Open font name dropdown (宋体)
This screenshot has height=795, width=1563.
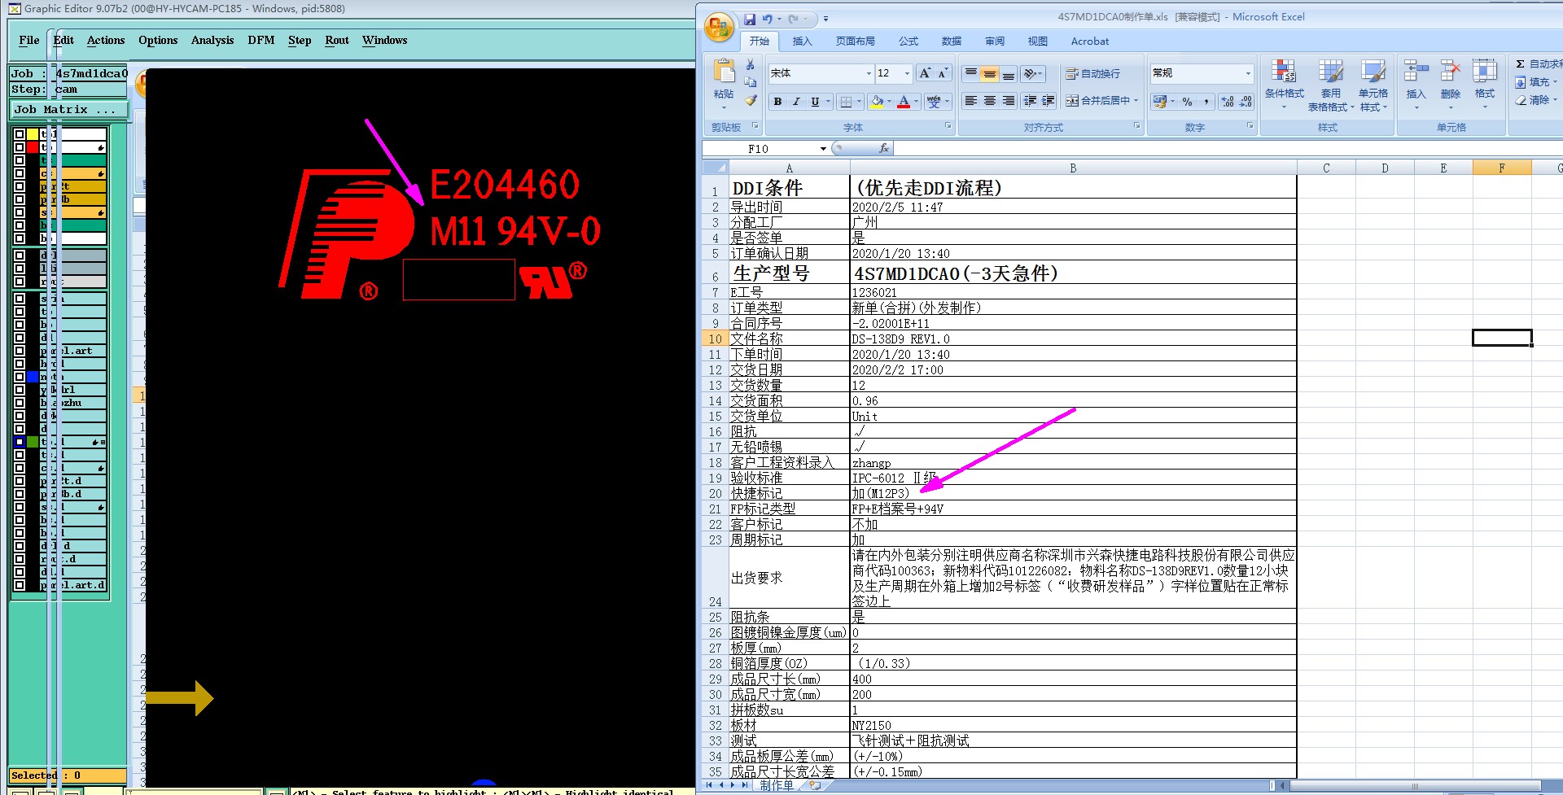click(x=869, y=73)
